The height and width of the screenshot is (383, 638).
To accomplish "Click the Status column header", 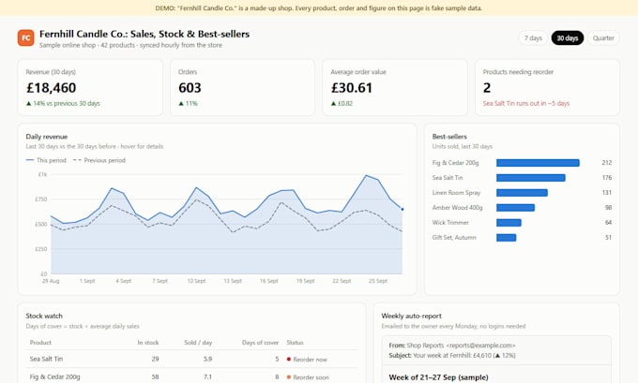I will tap(295, 343).
